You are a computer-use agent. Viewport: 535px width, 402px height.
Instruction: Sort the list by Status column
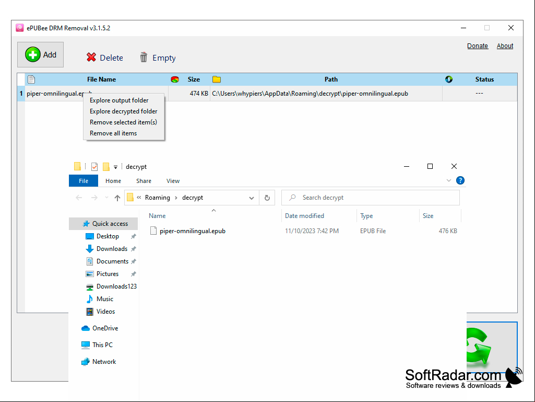click(484, 79)
